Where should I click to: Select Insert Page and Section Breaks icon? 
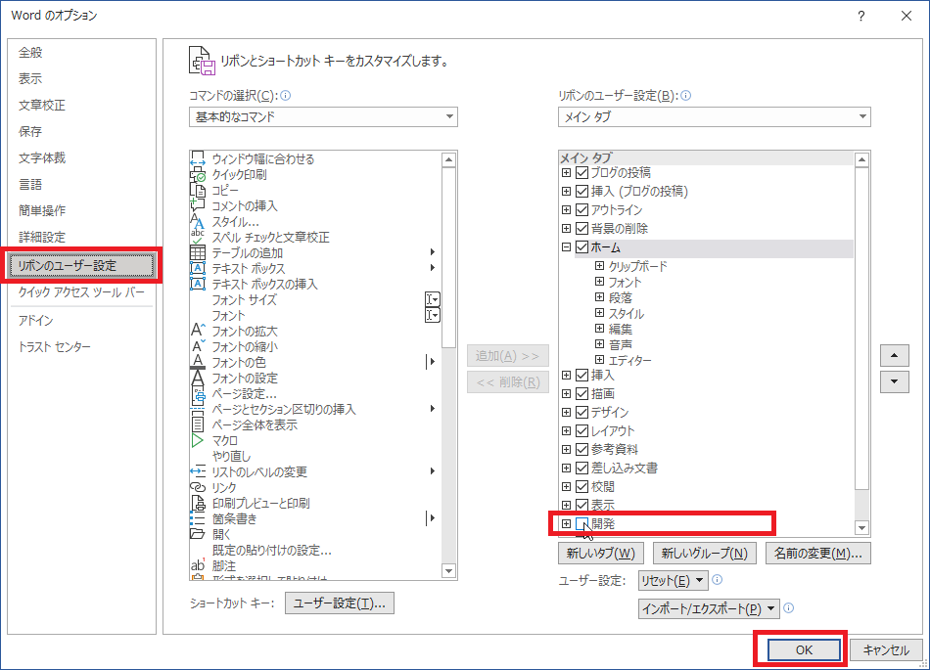[x=198, y=409]
